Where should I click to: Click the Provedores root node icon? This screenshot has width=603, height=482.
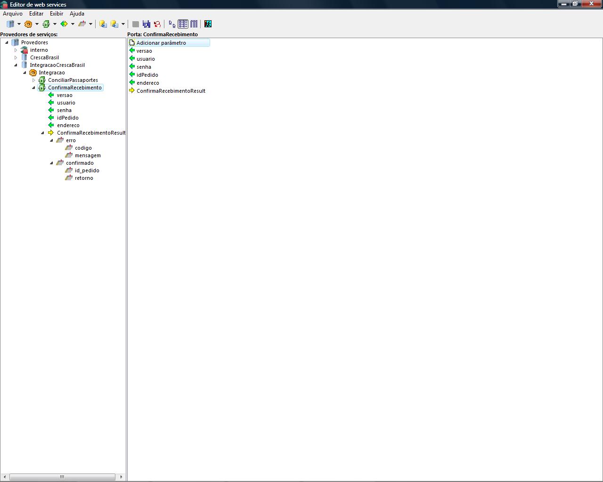[16, 42]
